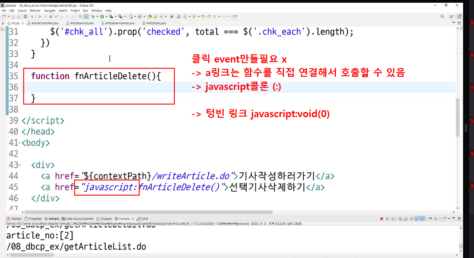Toggle Pin Console button
This screenshot has width=474, height=258.
point(430,219)
